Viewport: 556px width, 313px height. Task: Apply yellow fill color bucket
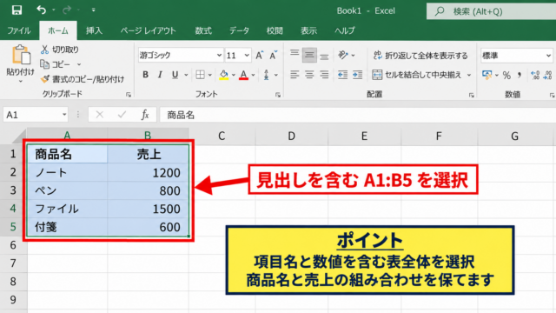[x=224, y=75]
